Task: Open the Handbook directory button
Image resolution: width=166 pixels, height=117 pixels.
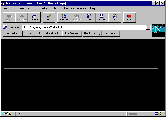Action: coord(52,34)
